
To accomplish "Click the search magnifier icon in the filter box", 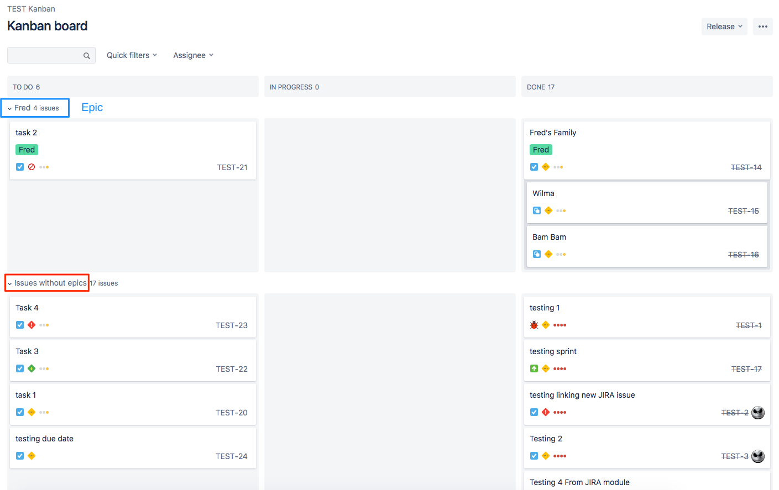I will (87, 55).
